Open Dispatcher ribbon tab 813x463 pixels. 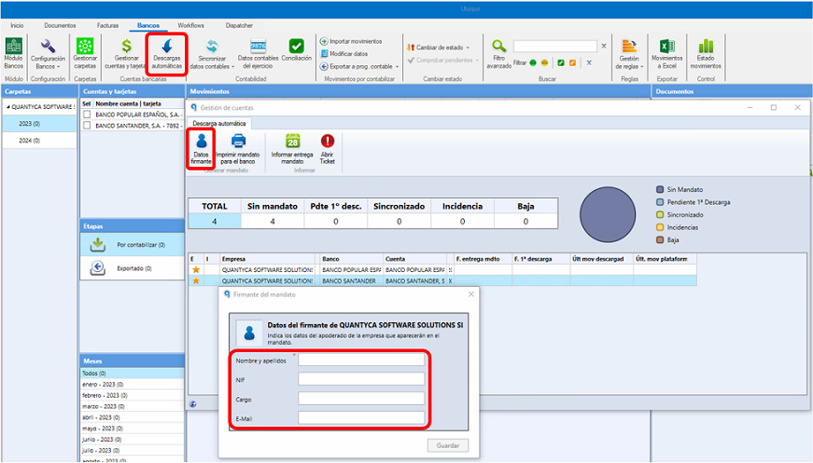click(239, 25)
